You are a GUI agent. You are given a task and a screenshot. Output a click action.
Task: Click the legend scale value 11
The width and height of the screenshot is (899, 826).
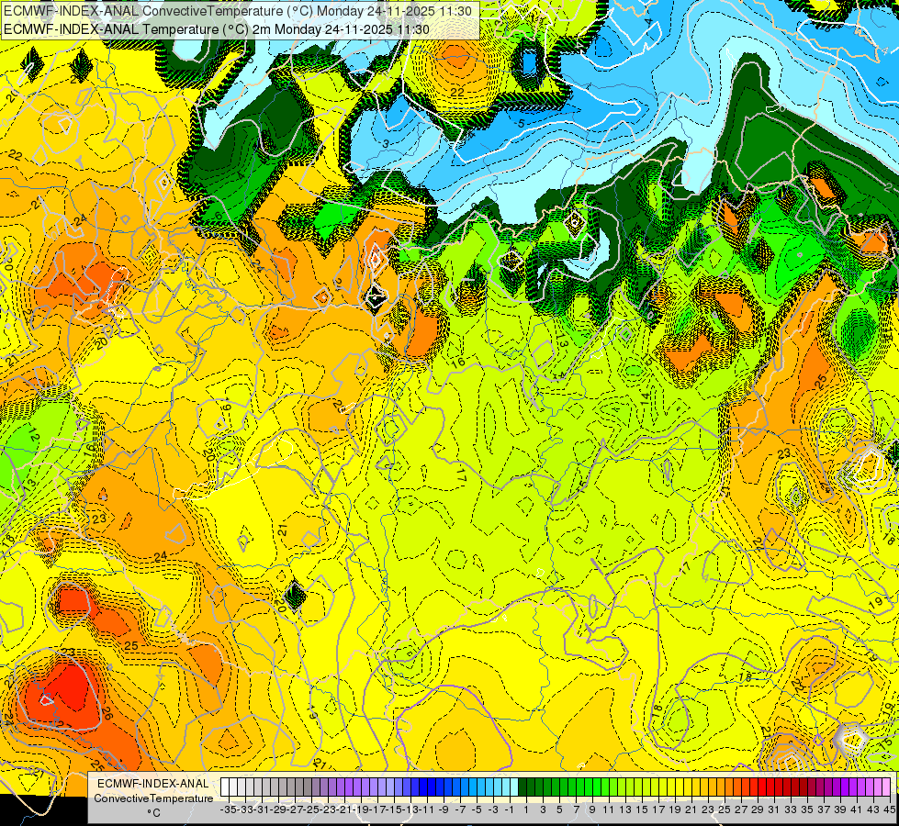click(x=608, y=809)
